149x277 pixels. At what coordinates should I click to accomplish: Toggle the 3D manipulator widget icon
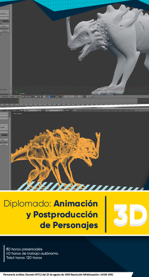coord(47,97)
